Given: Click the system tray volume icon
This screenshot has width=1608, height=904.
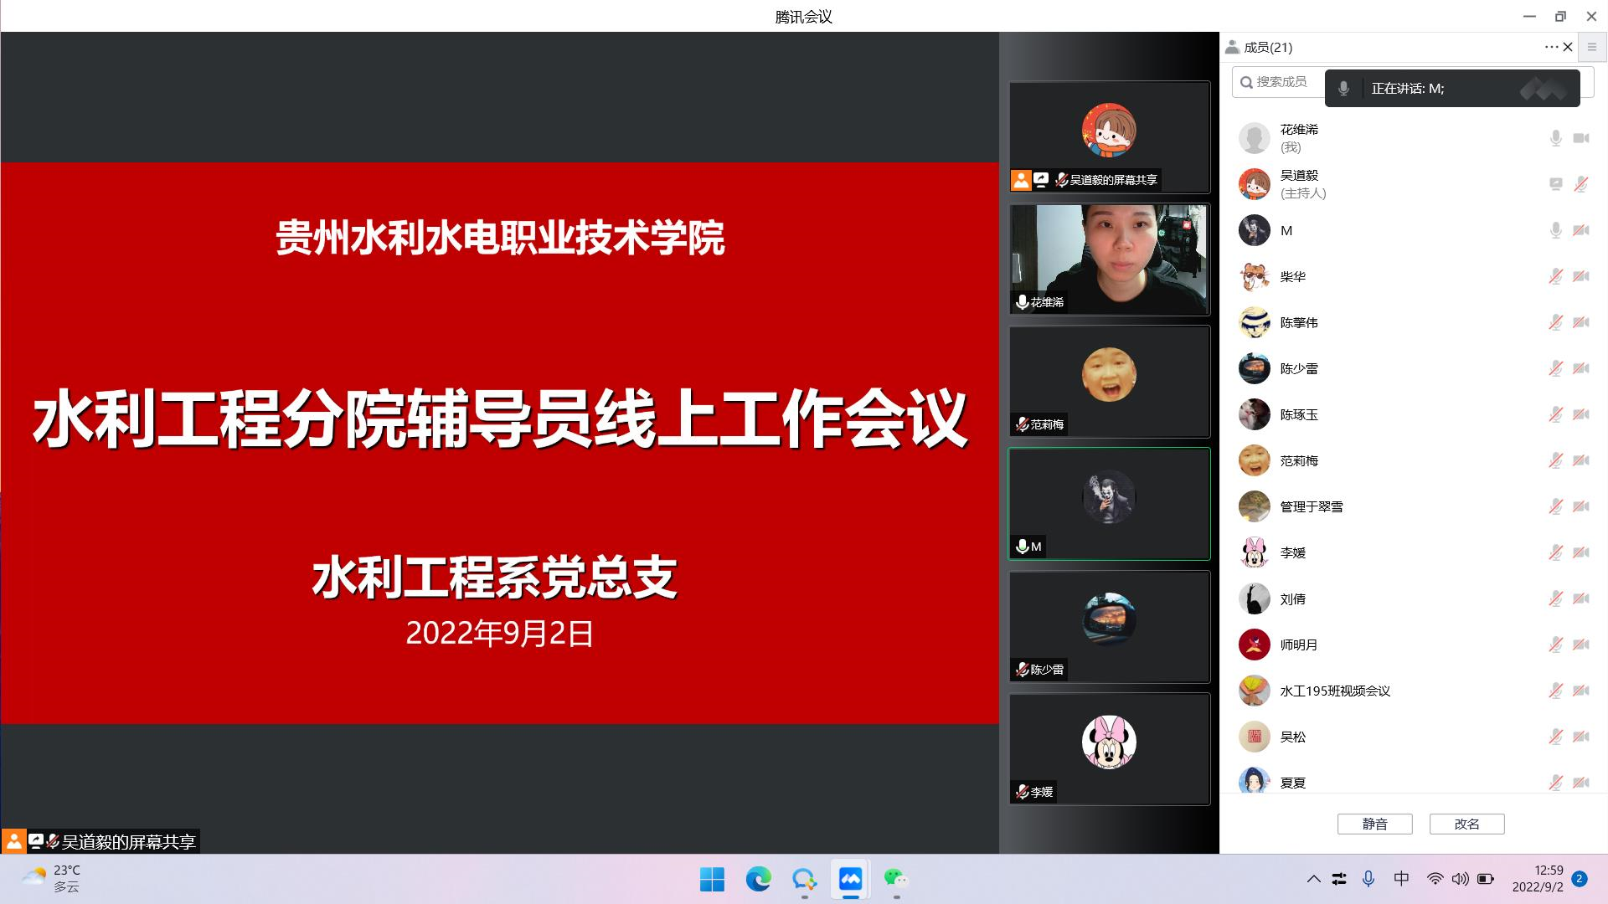Looking at the screenshot, I should pyautogui.click(x=1460, y=879).
